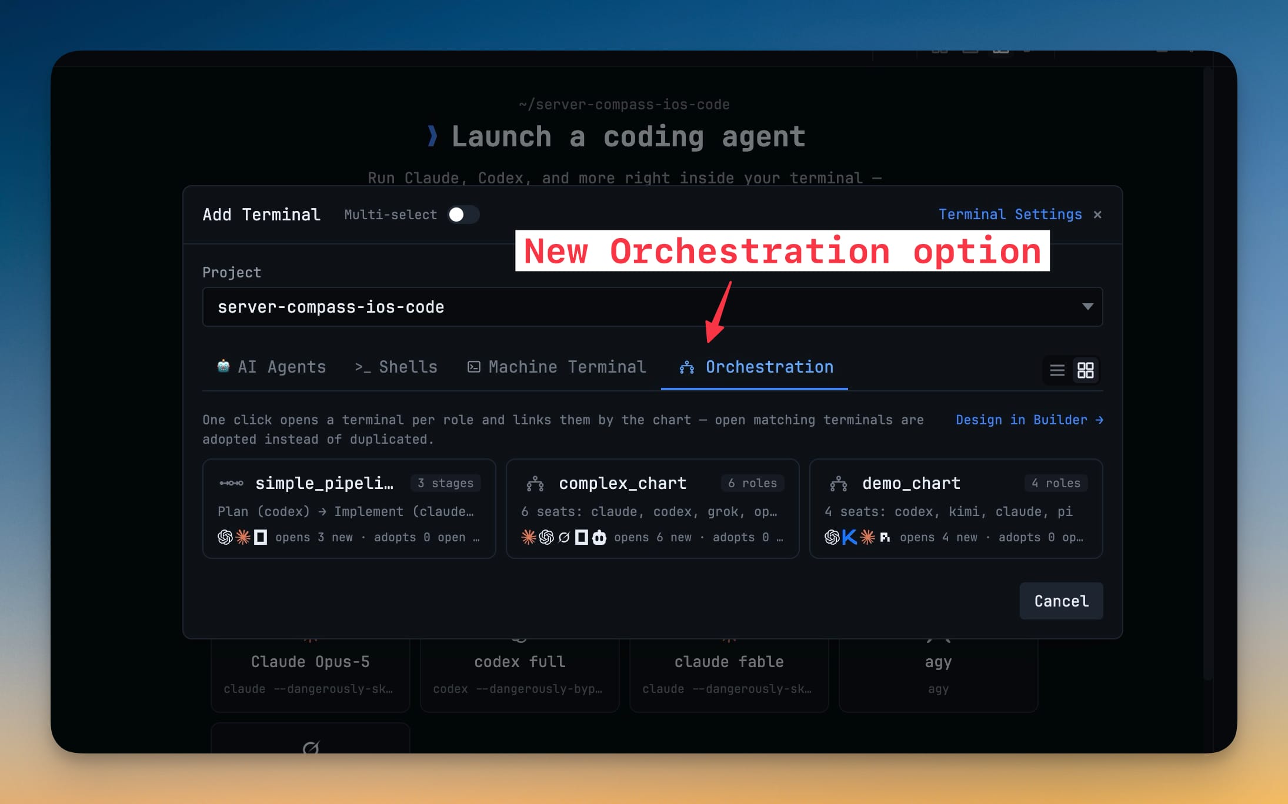The height and width of the screenshot is (804, 1288).
Task: Launch the demo_chart orchestration card
Action: pyautogui.click(x=956, y=509)
